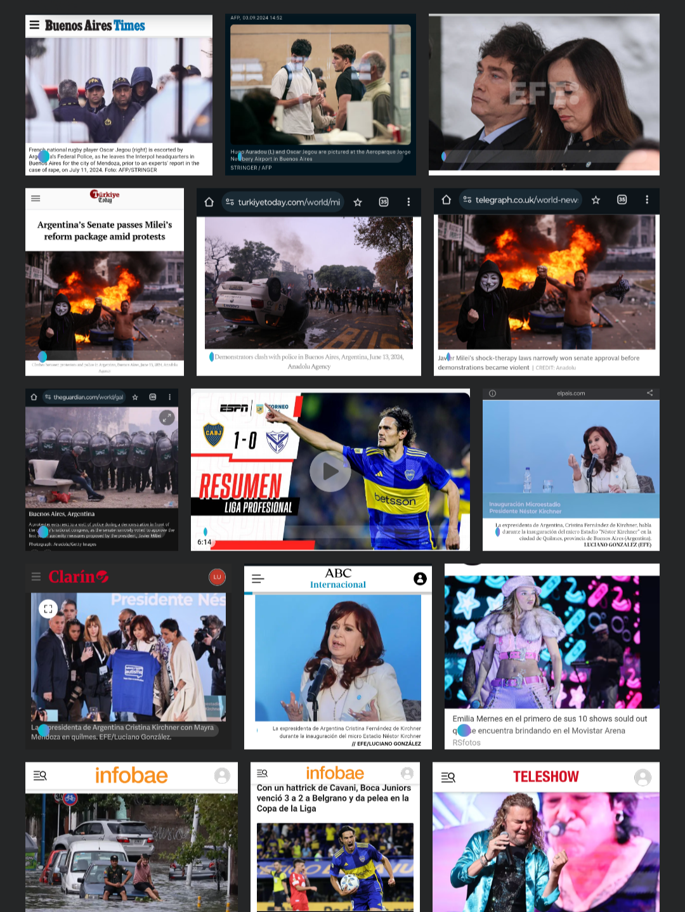This screenshot has height=912, width=685.
Task: Open the Senate passes Milei's reform package headline
Action: (x=104, y=229)
